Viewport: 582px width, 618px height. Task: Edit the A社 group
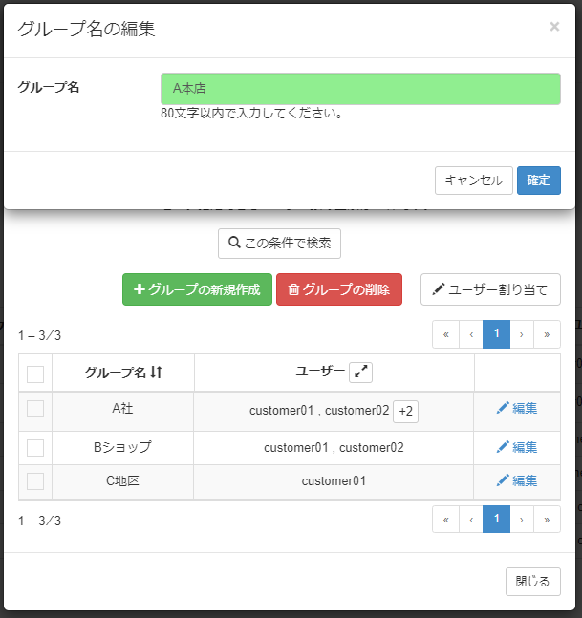517,408
